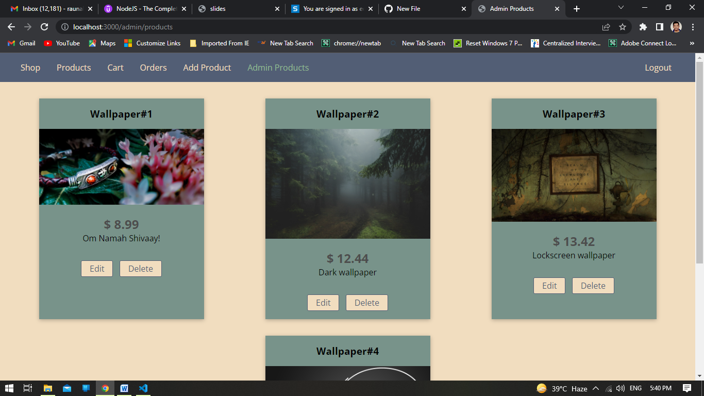Show more bookmarks via the double chevron

point(692,43)
